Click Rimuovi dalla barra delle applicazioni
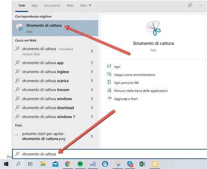Screen dimensions: 207x169 141,91
